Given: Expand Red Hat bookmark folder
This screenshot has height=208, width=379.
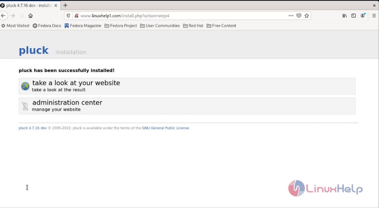Looking at the screenshot, I should [x=193, y=25].
